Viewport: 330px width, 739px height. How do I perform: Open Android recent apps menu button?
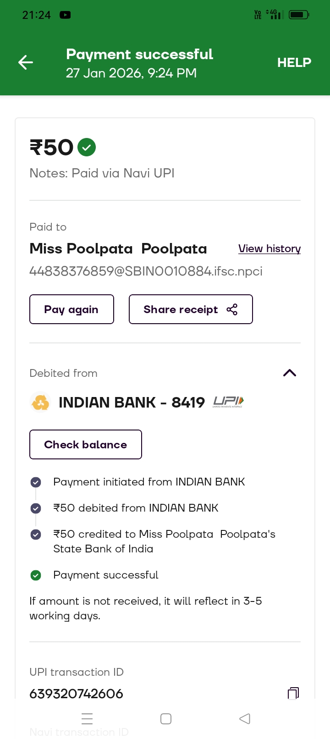click(87, 718)
